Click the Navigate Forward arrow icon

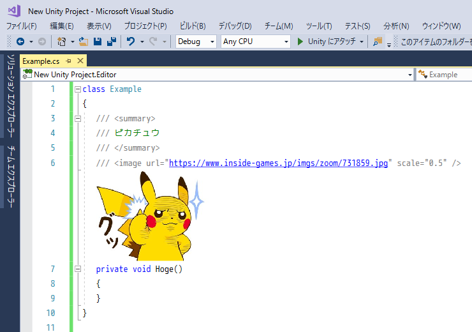tap(42, 41)
